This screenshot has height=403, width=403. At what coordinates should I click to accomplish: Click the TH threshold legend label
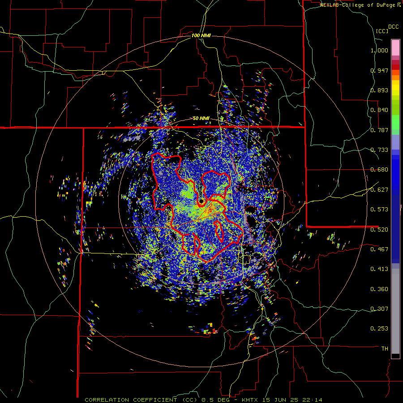[x=385, y=349]
